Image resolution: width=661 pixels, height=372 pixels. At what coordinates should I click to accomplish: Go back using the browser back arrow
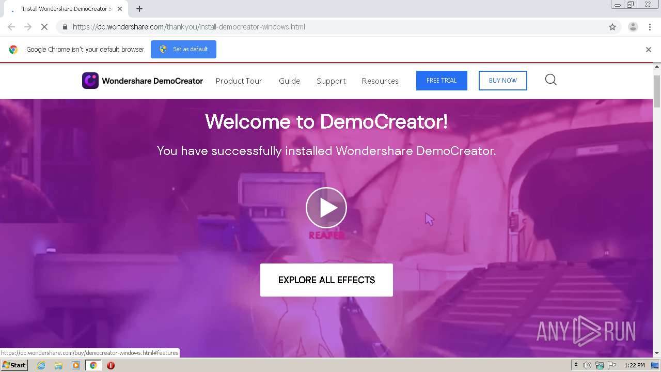(11, 27)
